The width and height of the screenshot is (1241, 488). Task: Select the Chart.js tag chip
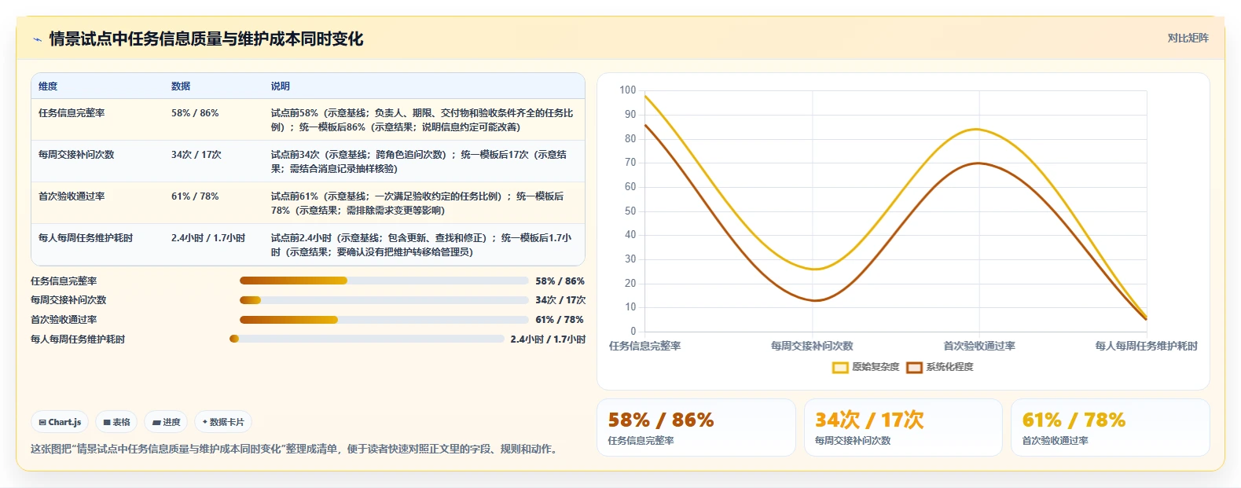(x=60, y=422)
